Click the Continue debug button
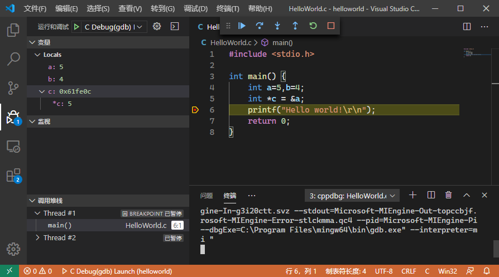This screenshot has width=499, height=277. point(242,26)
